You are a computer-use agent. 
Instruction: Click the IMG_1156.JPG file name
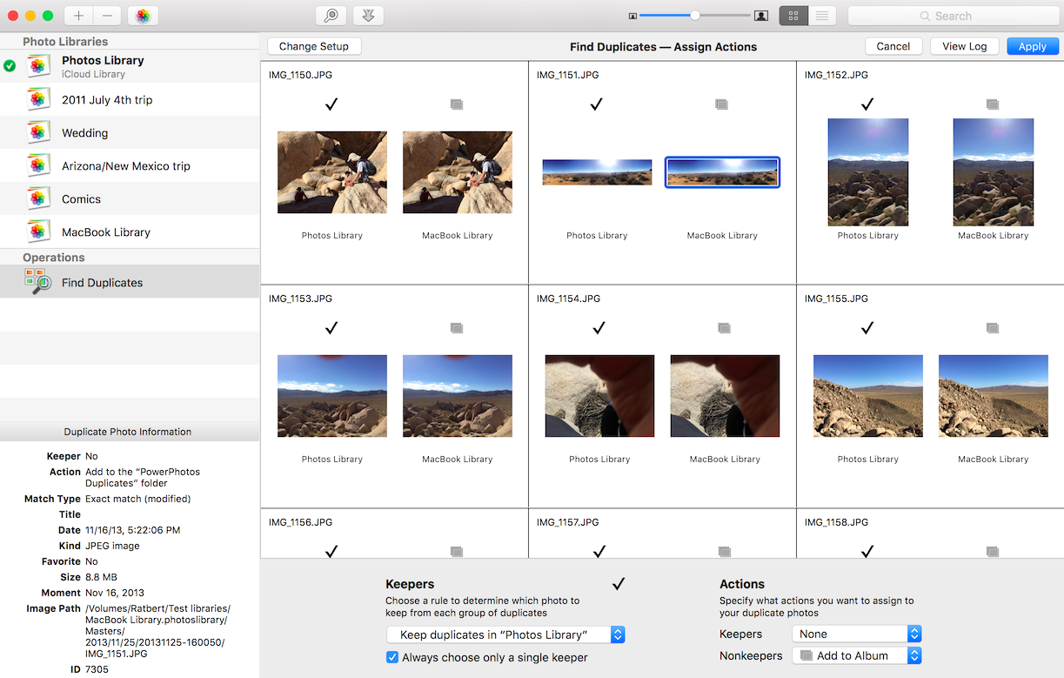point(300,522)
